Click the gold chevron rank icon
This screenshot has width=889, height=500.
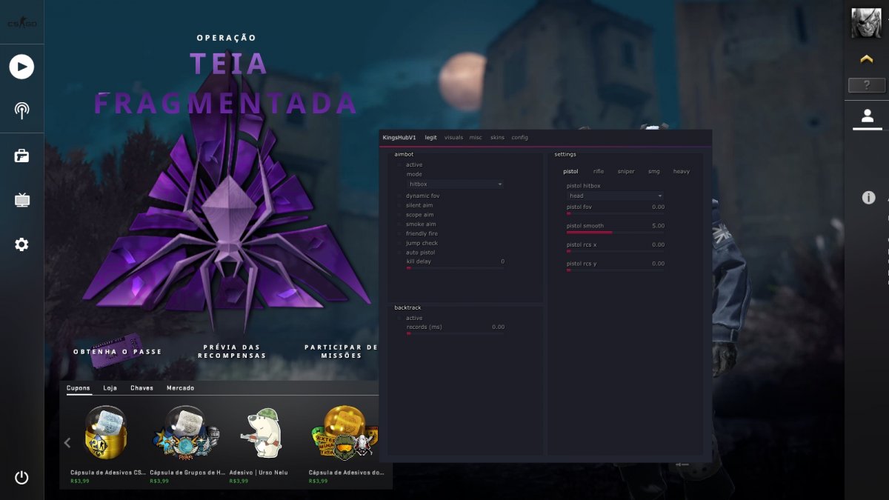[x=866, y=59]
